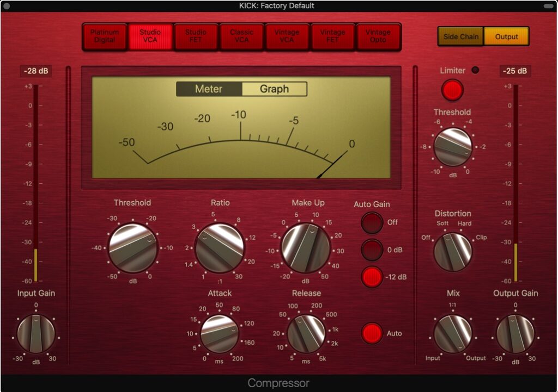
Task: Click the -50 mark on the meter scale
Action: [x=126, y=142]
